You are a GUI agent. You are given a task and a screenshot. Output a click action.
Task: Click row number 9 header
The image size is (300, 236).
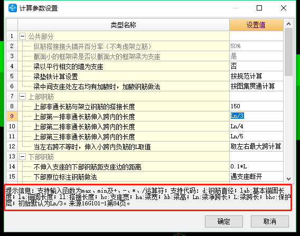tap(12, 116)
